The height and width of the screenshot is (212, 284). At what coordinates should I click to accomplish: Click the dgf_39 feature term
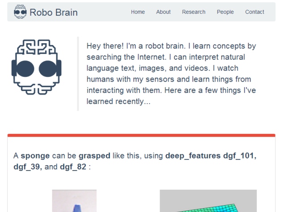[x=28, y=167]
